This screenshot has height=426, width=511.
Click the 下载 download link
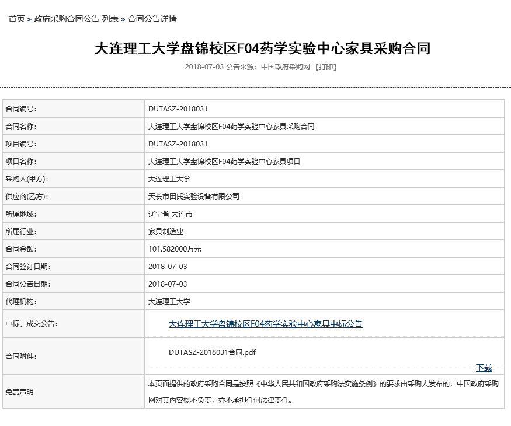click(x=484, y=368)
